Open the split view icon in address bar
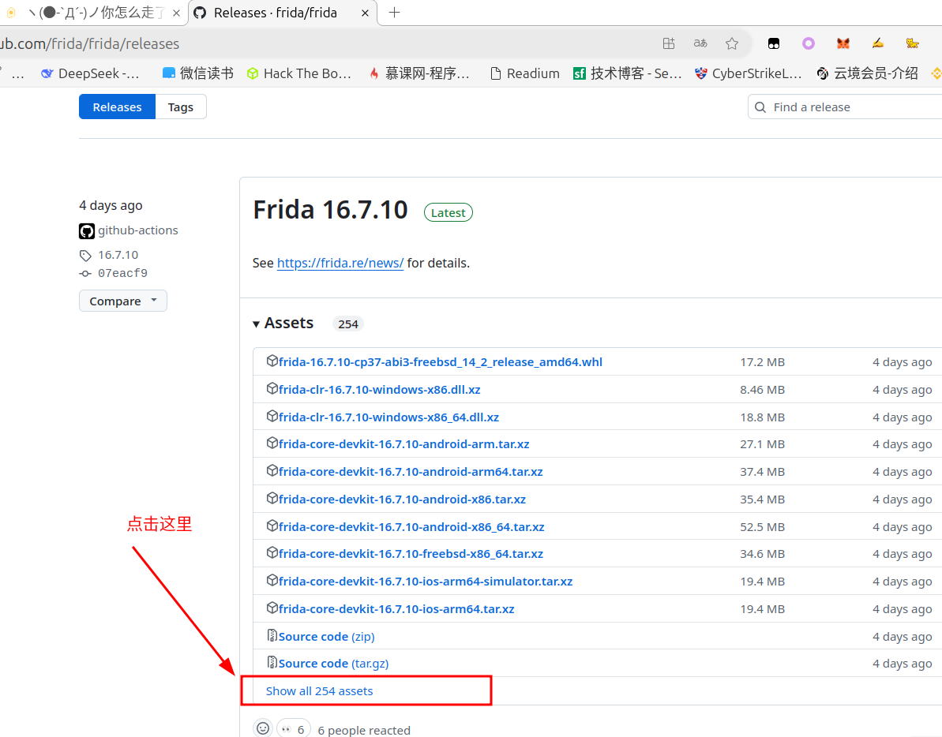942x737 pixels. [x=669, y=43]
